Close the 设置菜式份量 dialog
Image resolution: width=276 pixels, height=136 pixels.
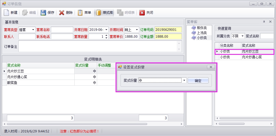pos(211,67)
